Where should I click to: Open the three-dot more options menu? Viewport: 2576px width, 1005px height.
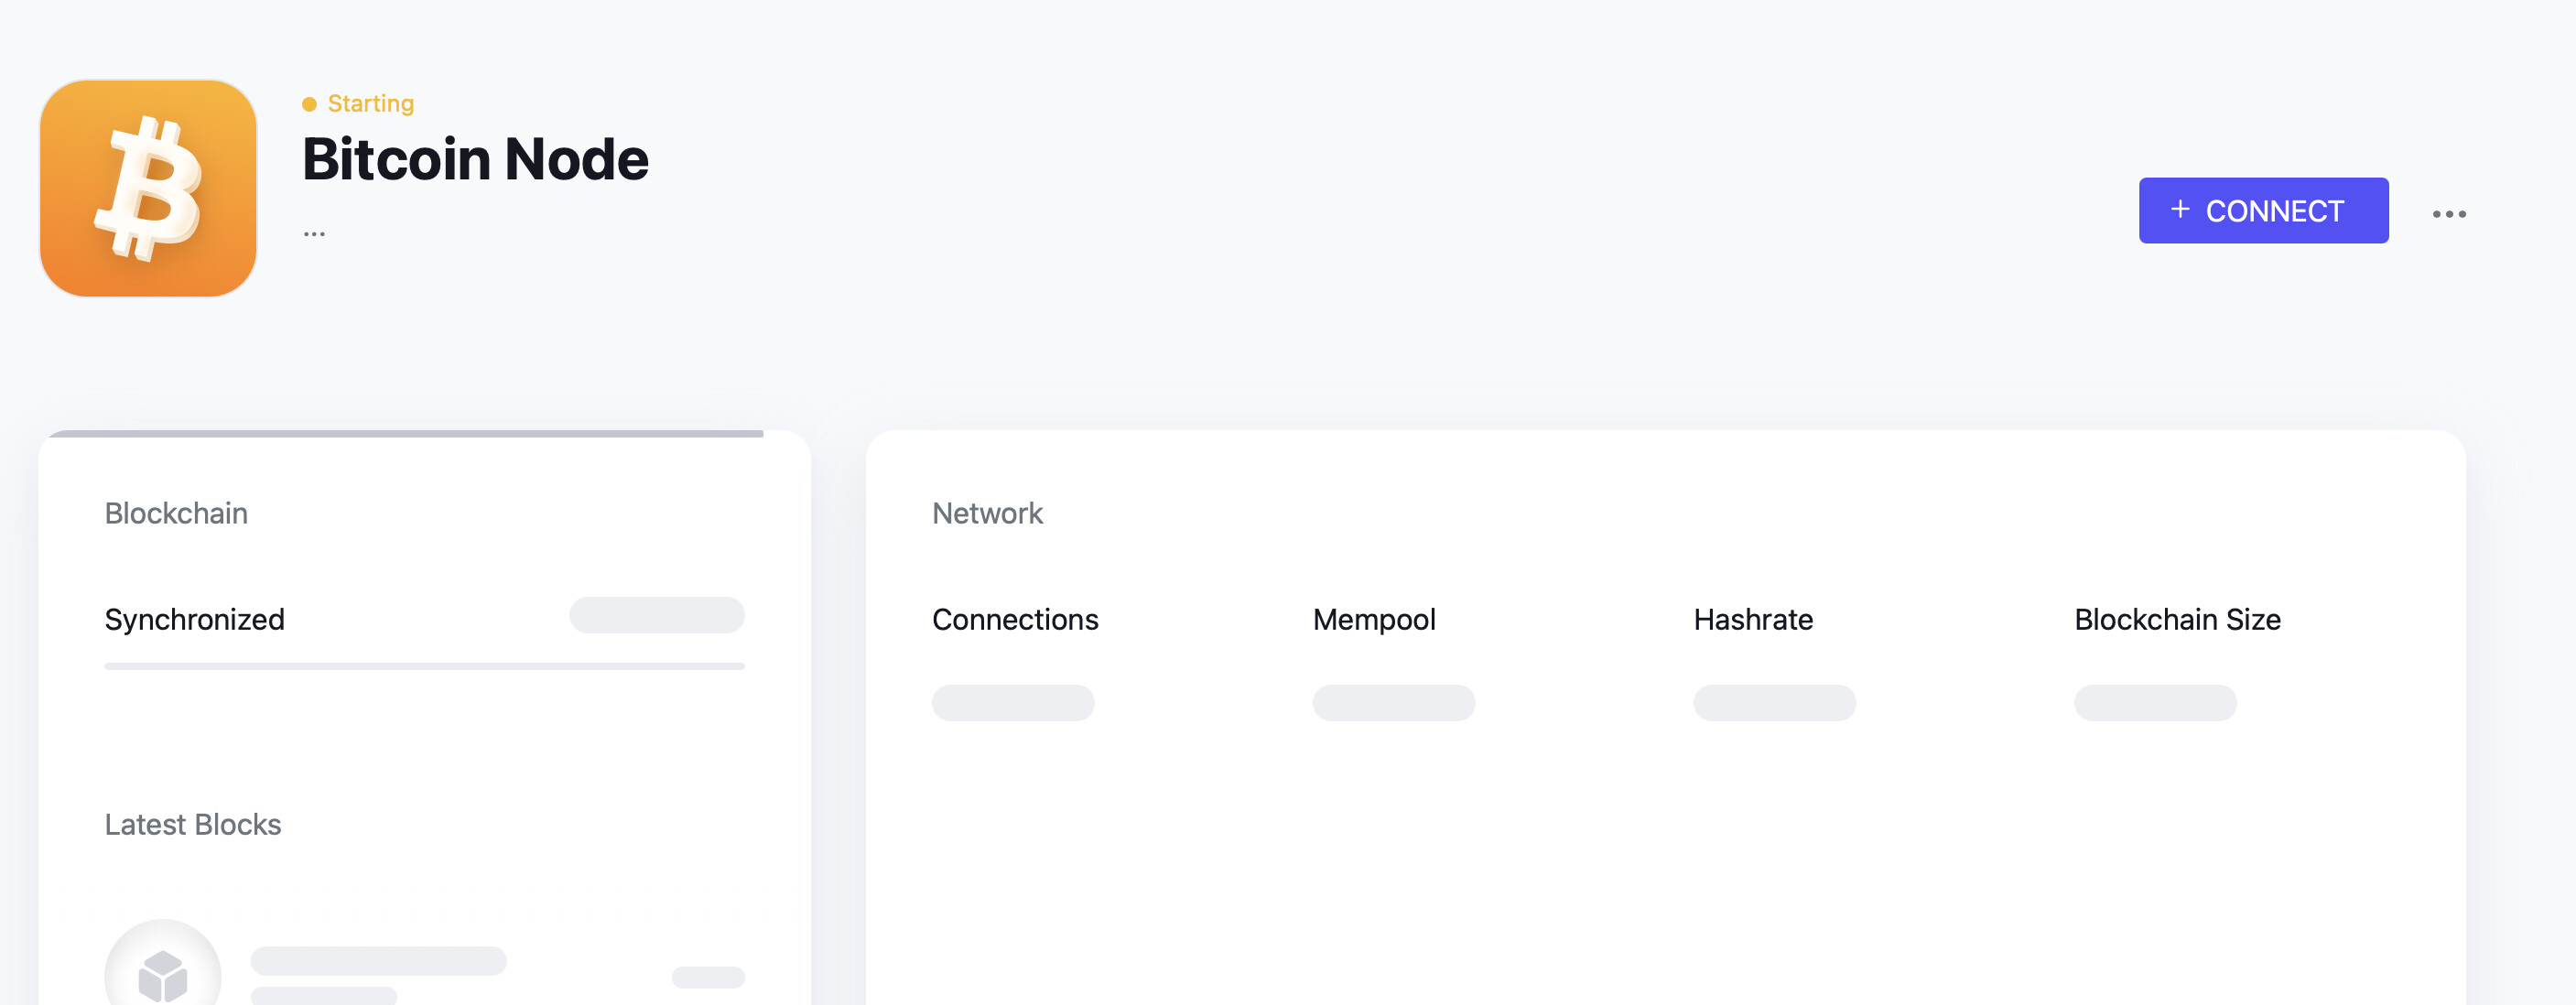2449,213
